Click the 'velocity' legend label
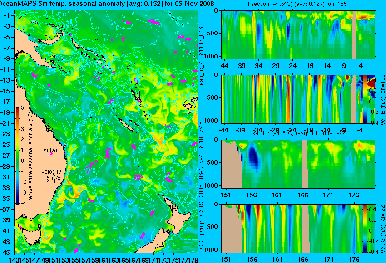Screen dimensions: 386x263 (51, 171)
